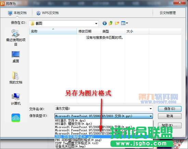Select TIFF Tag图像文件格式(*.tif) option
The image size is (188, 149).
(104, 143)
